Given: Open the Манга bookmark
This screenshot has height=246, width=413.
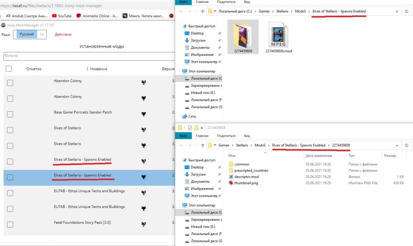Looking at the screenshot, I should [143, 16].
